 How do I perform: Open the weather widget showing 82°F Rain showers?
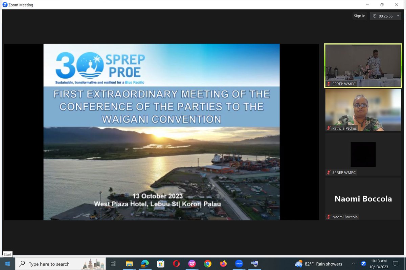tap(318, 264)
